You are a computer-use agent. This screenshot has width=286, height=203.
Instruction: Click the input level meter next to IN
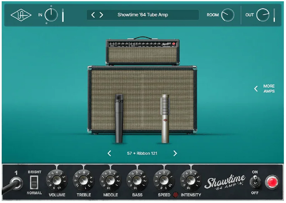coord(63,15)
